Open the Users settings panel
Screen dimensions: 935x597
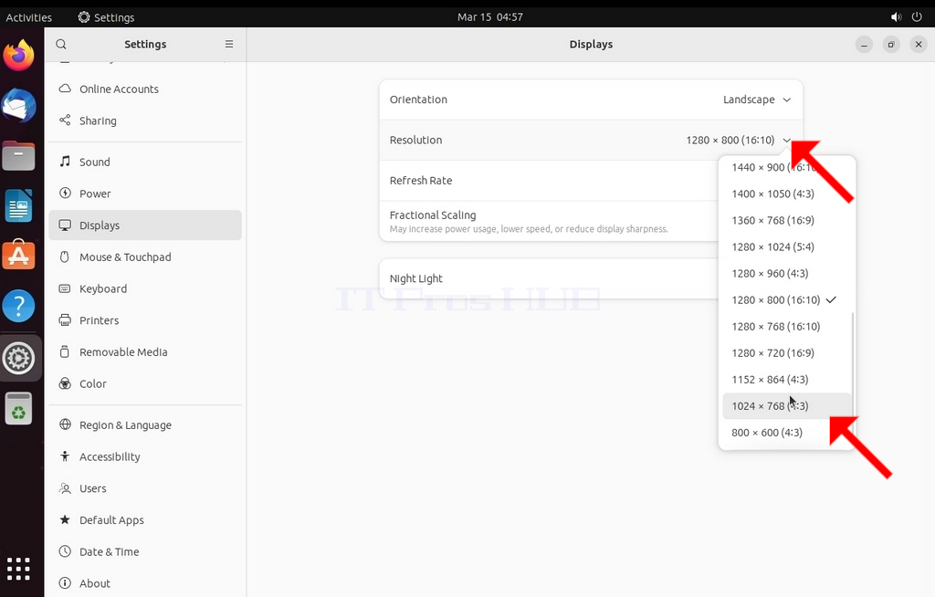tap(145, 487)
